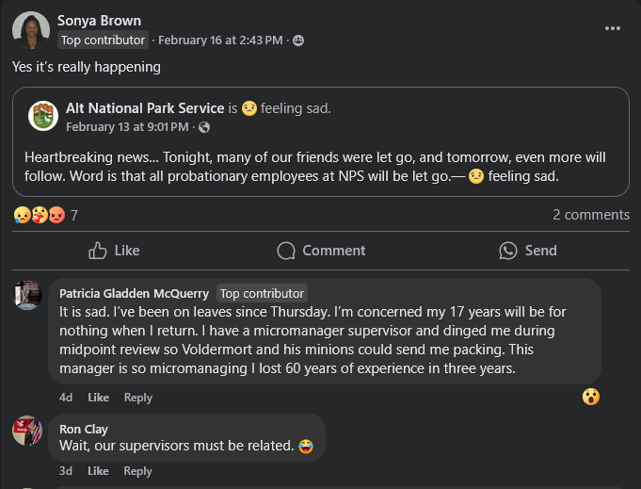The image size is (641, 489).
Task: Click the group audience icon beside the post date
Action: point(298,41)
